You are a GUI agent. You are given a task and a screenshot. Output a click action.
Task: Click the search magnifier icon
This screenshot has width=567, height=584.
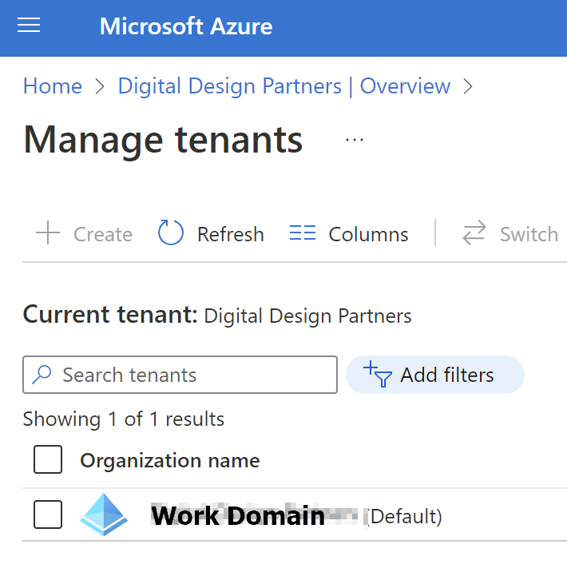[x=42, y=375]
